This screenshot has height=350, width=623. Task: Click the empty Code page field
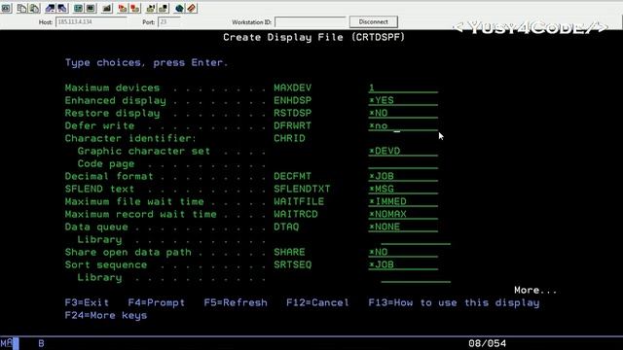(x=403, y=164)
